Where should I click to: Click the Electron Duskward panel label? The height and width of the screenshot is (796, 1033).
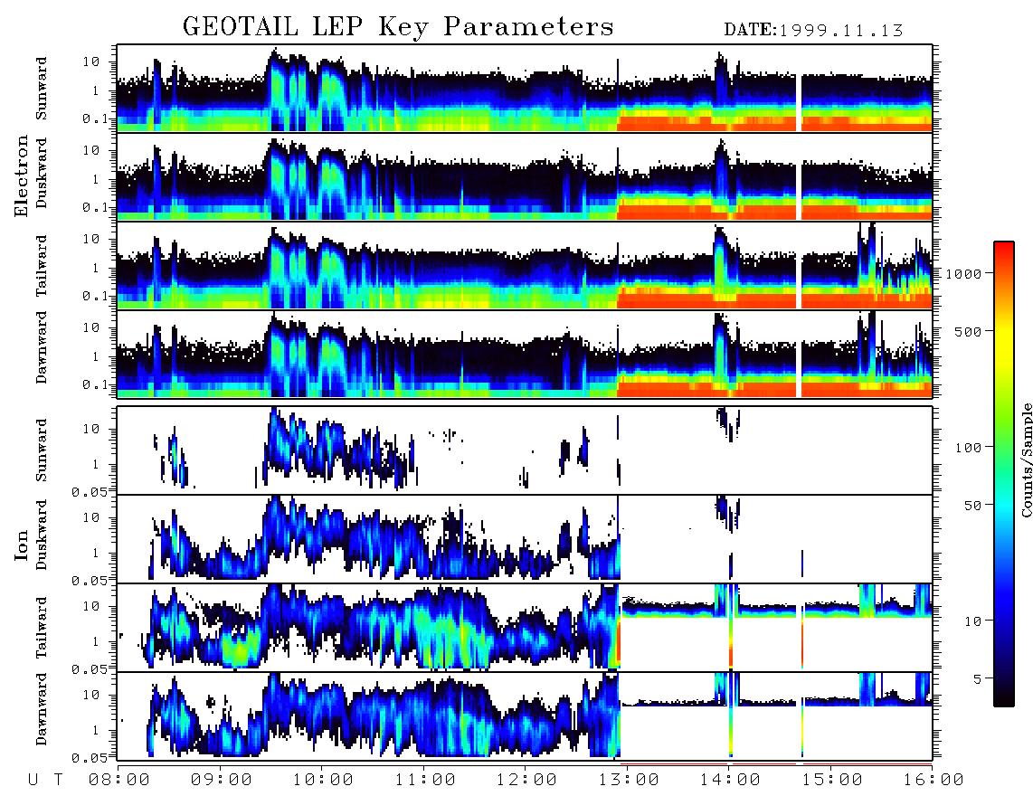click(x=42, y=173)
